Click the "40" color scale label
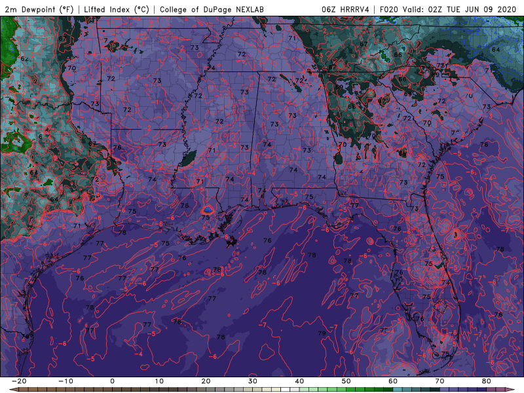This screenshot has height=393, width=524. [299, 381]
